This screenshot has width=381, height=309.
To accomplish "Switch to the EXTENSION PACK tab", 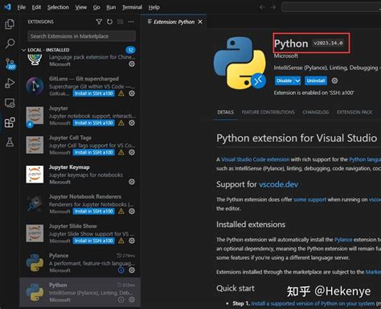I will point(354,112).
